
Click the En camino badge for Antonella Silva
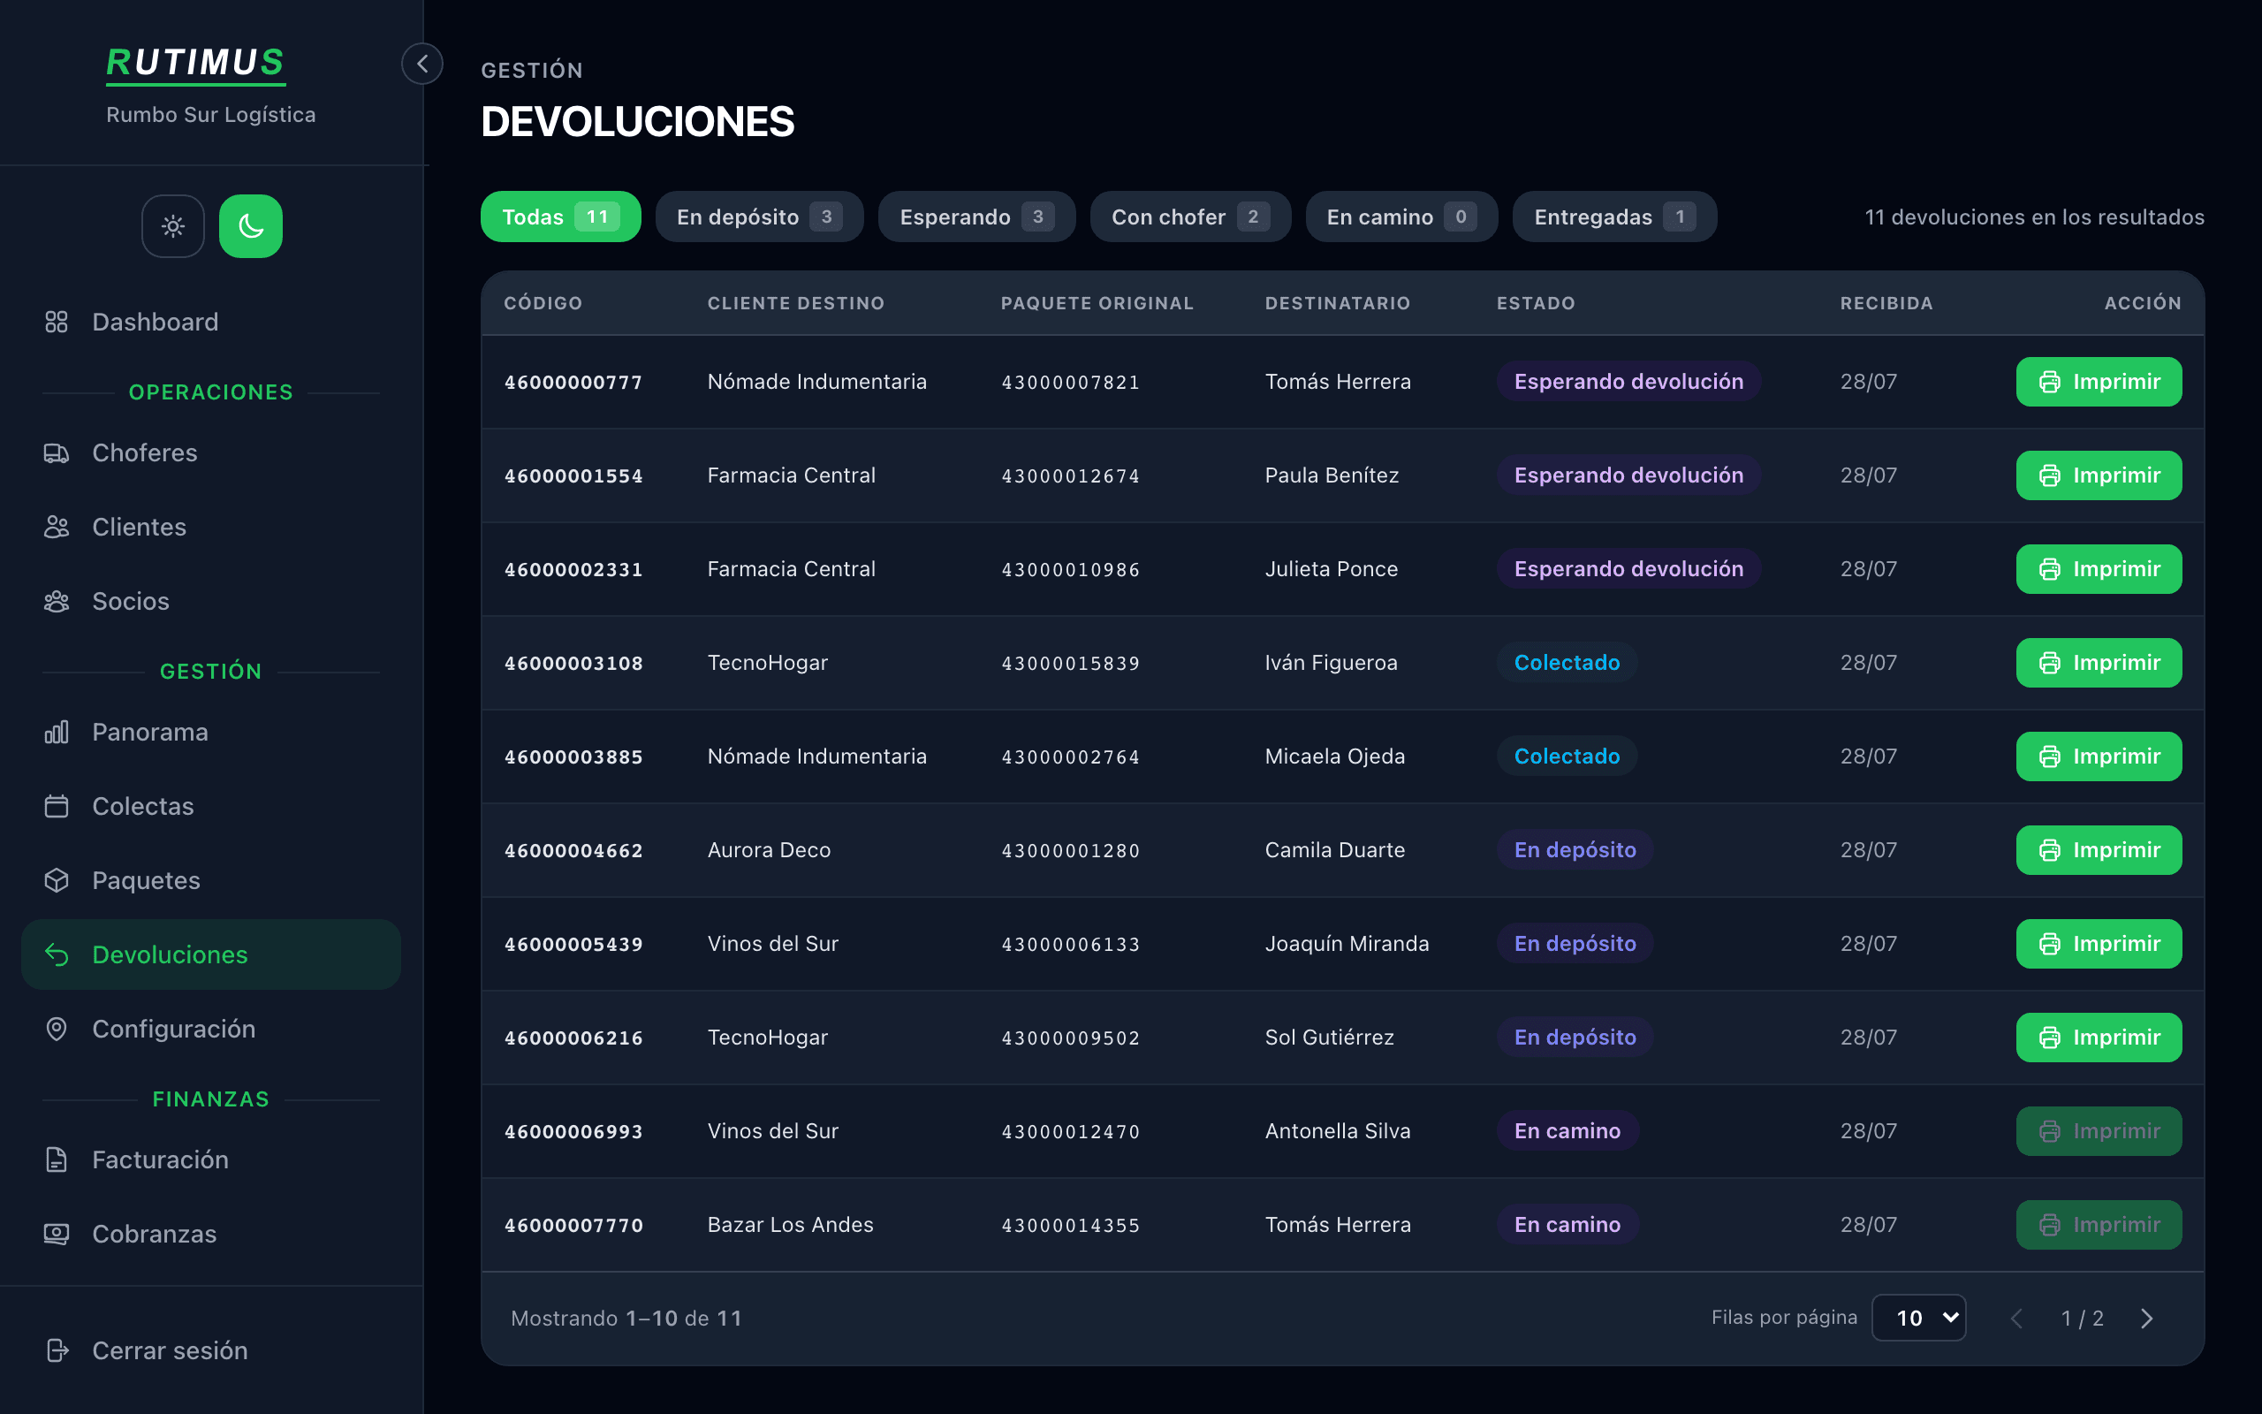(x=1567, y=1130)
